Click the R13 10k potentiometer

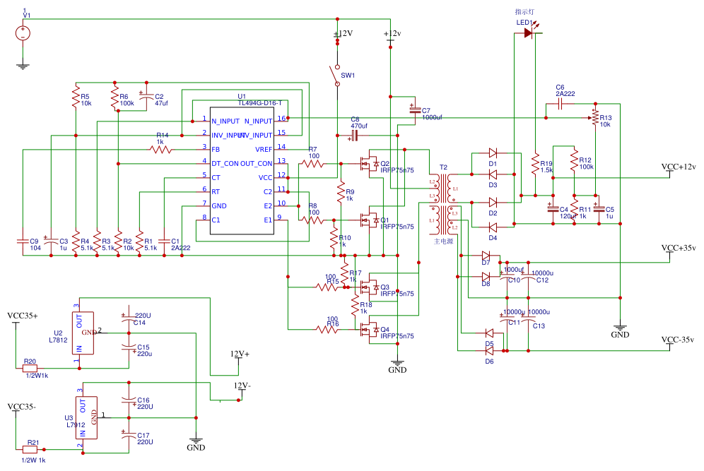tap(595, 117)
